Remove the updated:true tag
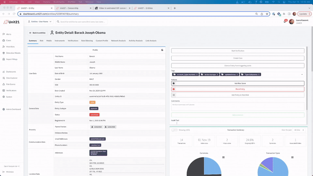The height and width of the screenshot is (176, 313). tap(237, 74)
